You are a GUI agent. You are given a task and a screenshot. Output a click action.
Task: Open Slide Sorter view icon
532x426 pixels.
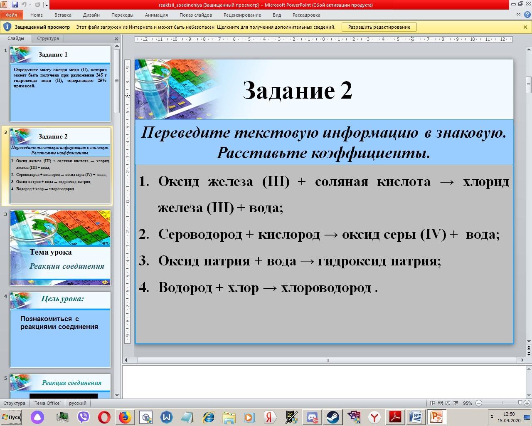point(441,403)
